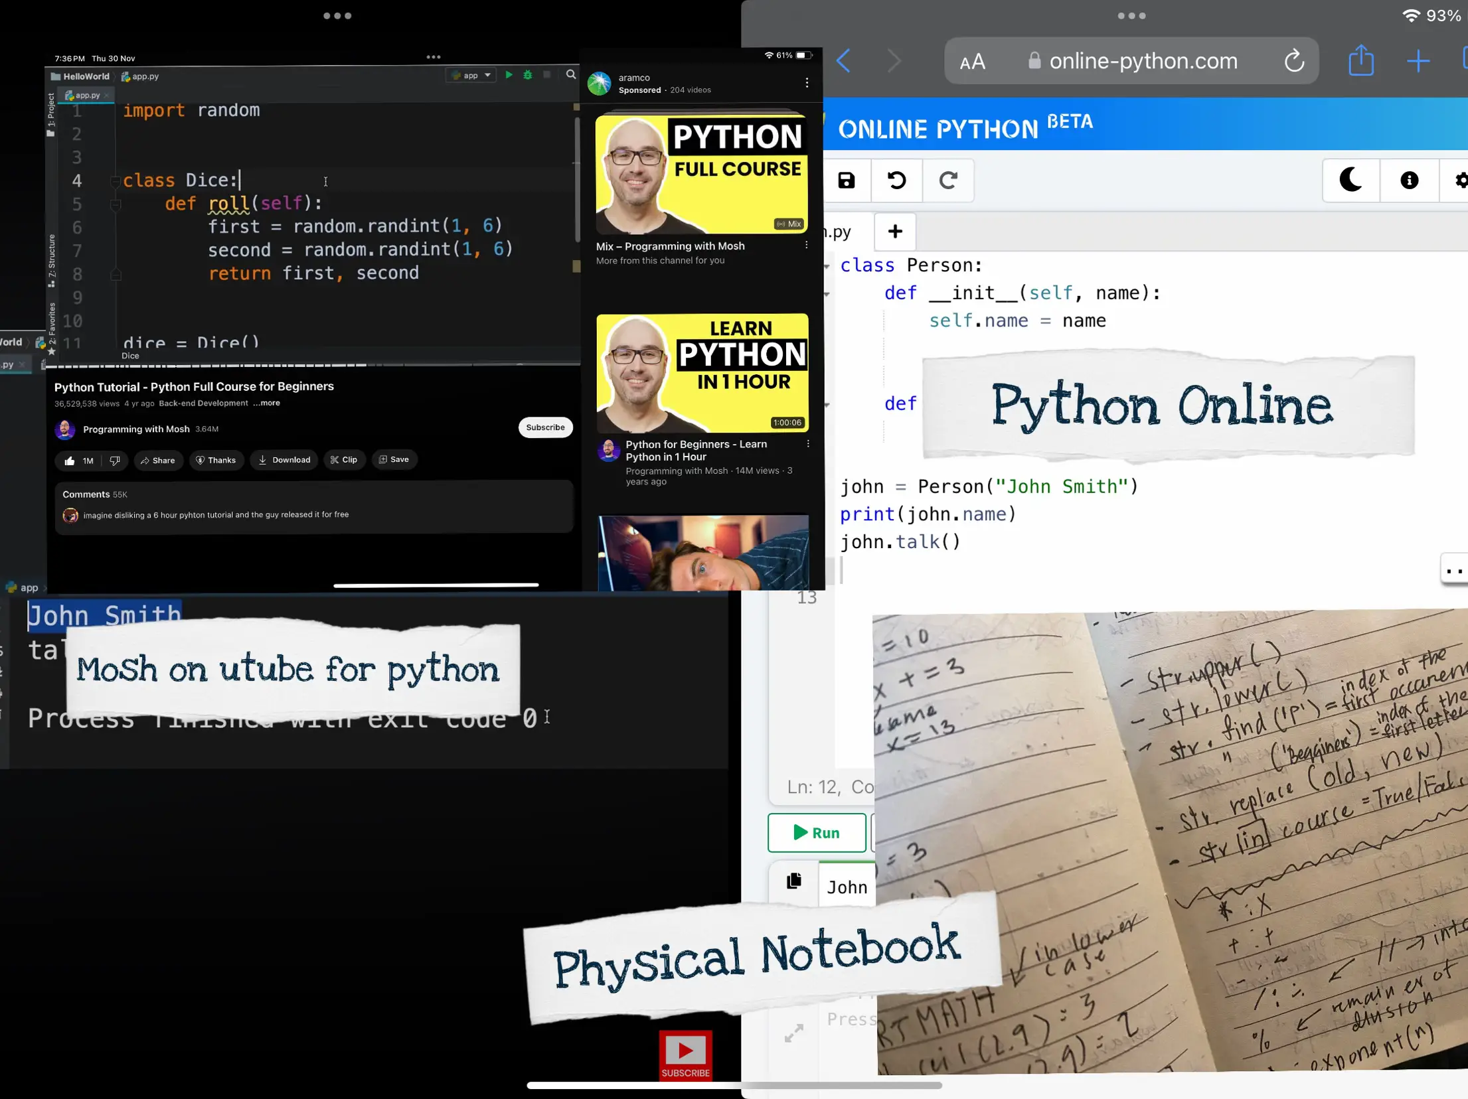Click the video progress bar
Screen dimensions: 1468x1099
pyautogui.click(x=312, y=365)
